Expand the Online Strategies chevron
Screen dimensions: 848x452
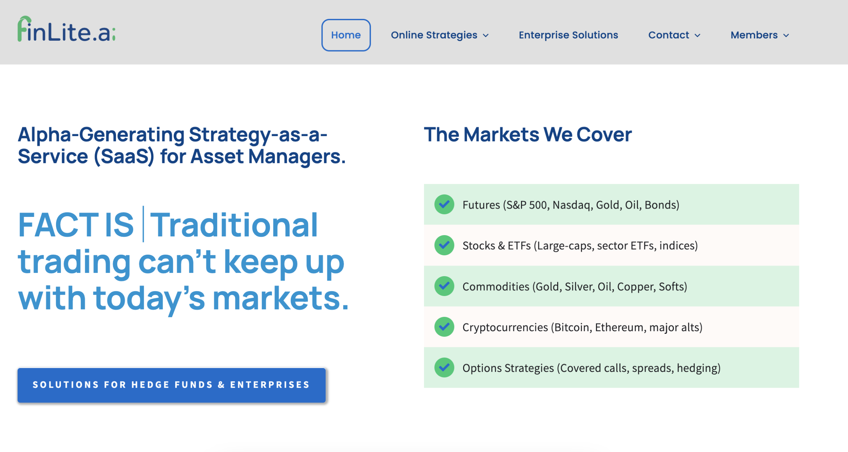click(486, 35)
